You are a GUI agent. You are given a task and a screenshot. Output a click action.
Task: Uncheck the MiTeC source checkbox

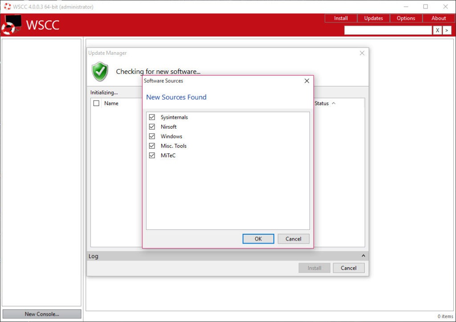coord(152,155)
